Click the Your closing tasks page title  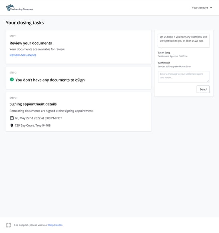point(25,23)
